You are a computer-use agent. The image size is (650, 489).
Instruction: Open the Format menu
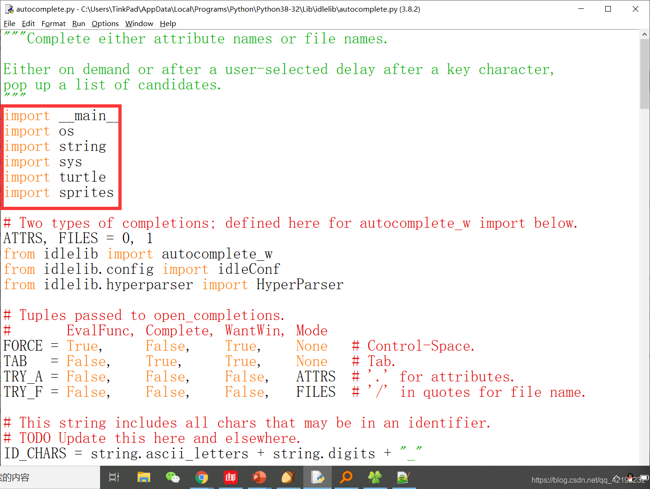click(54, 23)
